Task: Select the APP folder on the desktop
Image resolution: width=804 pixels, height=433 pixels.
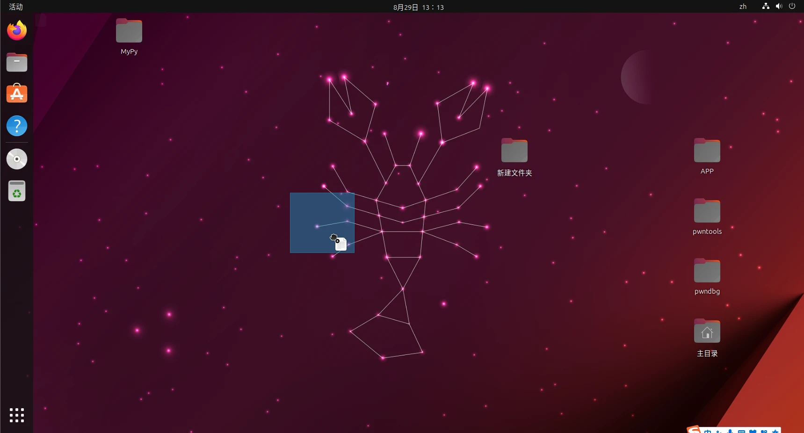Action: [707, 157]
